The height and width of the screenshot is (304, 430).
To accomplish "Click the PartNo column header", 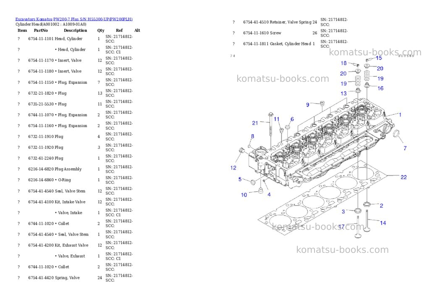I will coord(41,30).
